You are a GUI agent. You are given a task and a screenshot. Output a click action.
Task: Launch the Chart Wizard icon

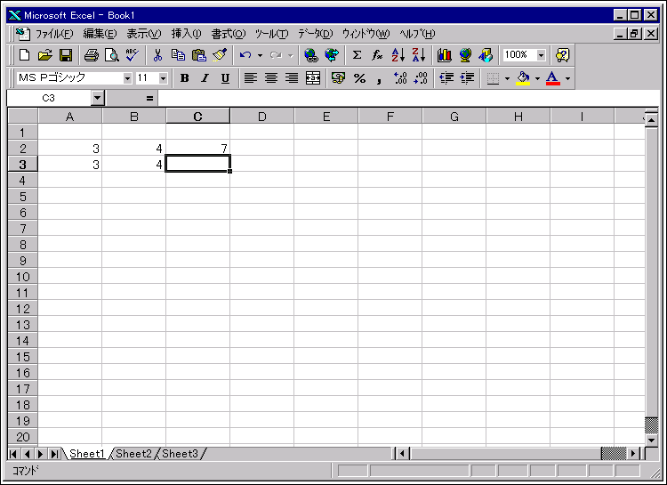coord(445,55)
